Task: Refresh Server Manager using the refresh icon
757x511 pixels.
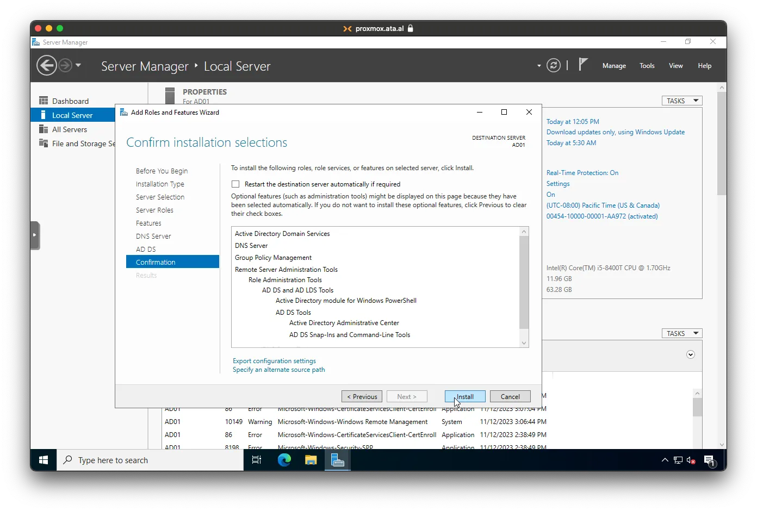Action: pos(554,66)
